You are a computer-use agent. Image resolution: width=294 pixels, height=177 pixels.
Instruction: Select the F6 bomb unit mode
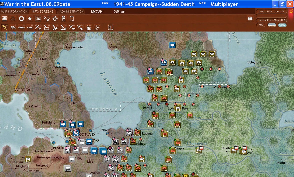tap(47, 27)
